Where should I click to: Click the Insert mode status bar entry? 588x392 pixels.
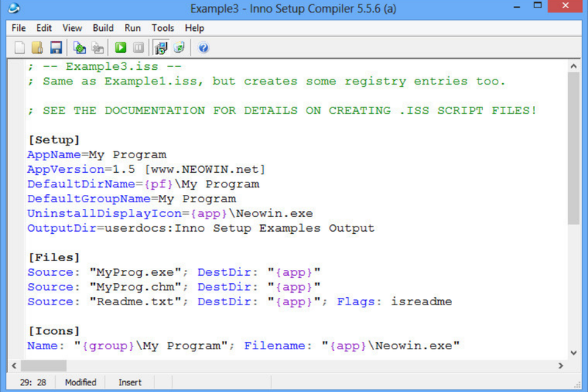pos(130,382)
